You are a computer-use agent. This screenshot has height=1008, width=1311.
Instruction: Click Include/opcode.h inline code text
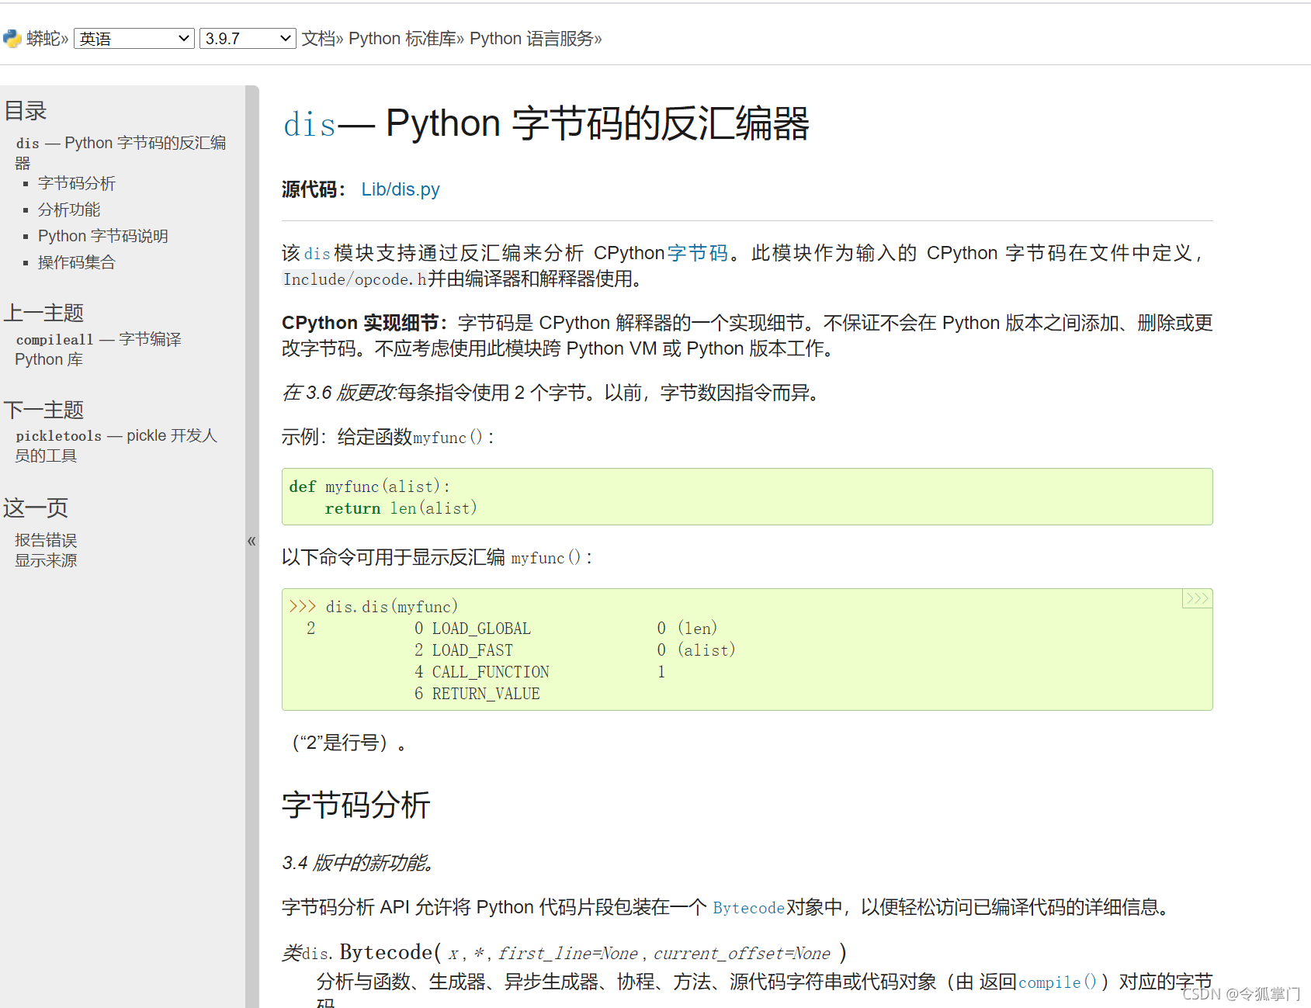tap(355, 279)
